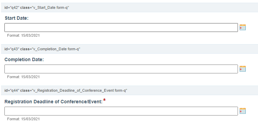
Task: Click the id="q44" header text
Action: point(12,90)
